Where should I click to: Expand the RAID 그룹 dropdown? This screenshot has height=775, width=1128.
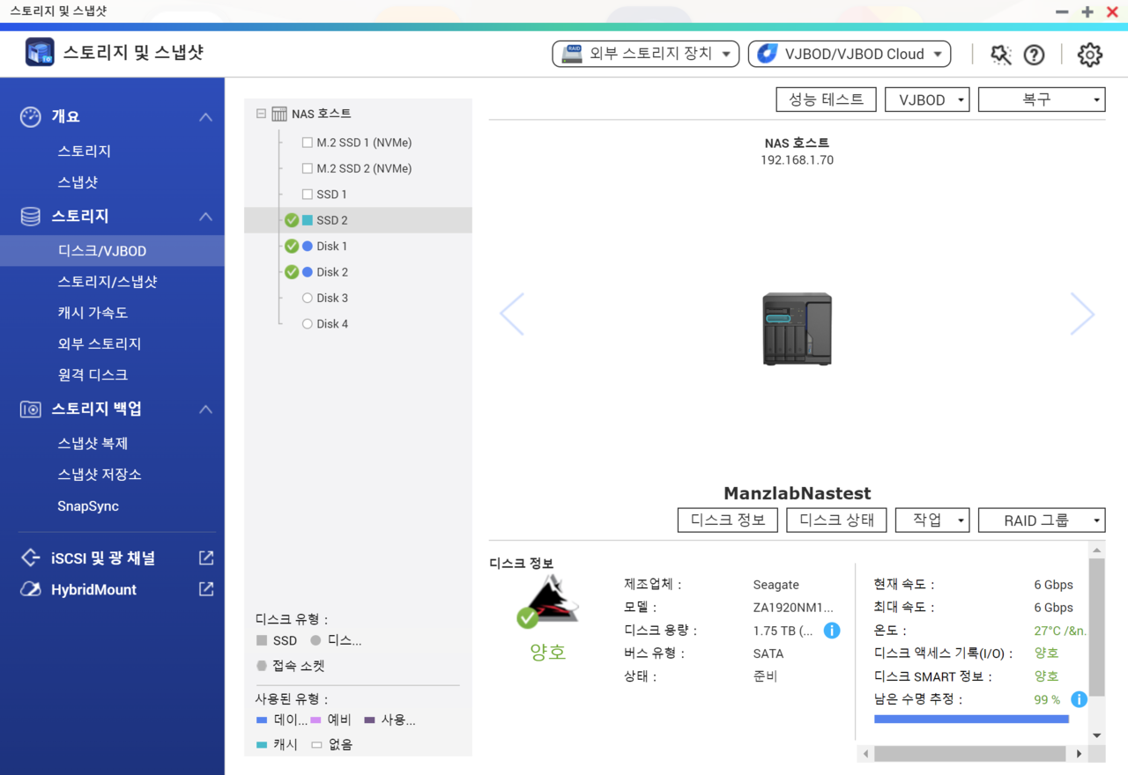click(x=1042, y=520)
